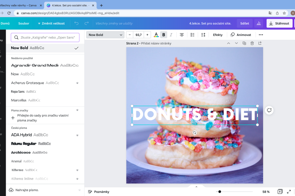
Task: Adjust the zoom slider handle
Action: pos(219,191)
